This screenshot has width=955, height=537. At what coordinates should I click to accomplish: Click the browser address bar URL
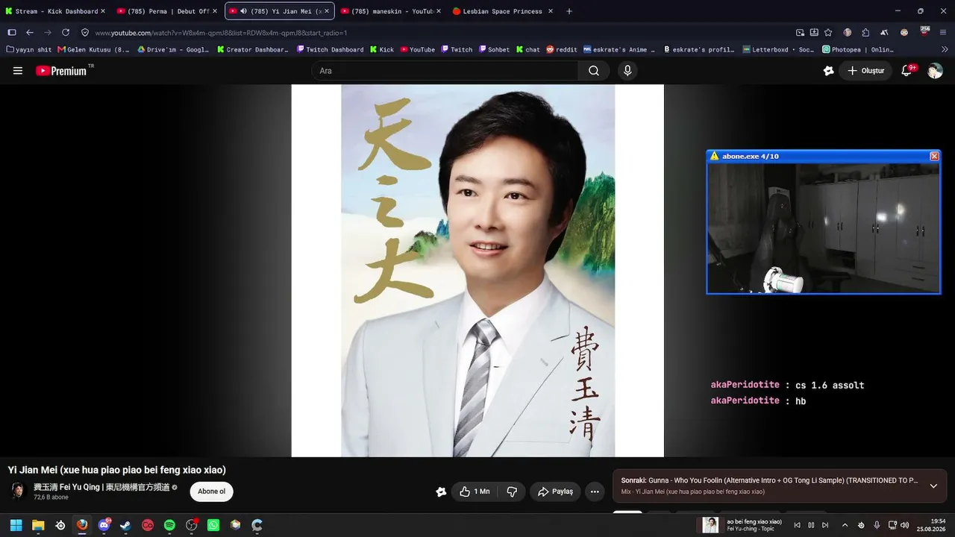pyautogui.click(x=221, y=33)
